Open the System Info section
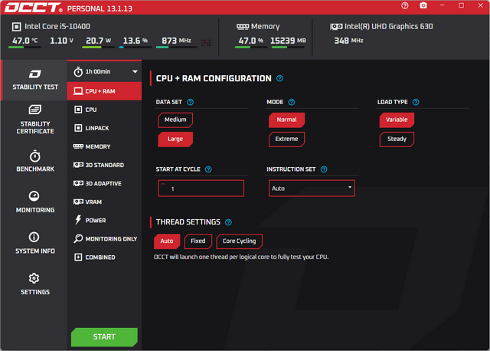The image size is (490, 351). 34,243
